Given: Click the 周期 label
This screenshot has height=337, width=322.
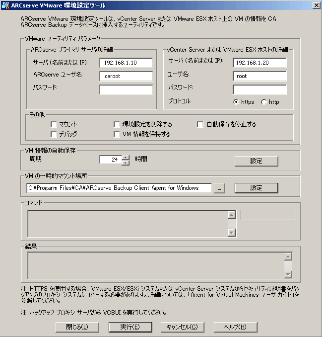Looking at the screenshot, I should [36, 159].
